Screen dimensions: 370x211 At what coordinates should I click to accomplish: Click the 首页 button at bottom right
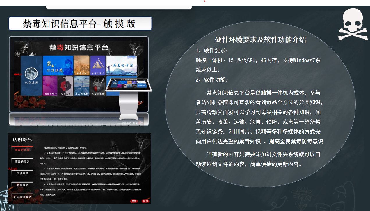[134, 201]
